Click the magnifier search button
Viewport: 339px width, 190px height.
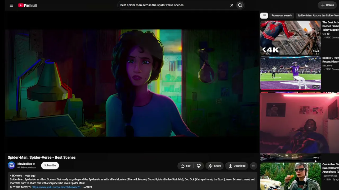pos(240,5)
